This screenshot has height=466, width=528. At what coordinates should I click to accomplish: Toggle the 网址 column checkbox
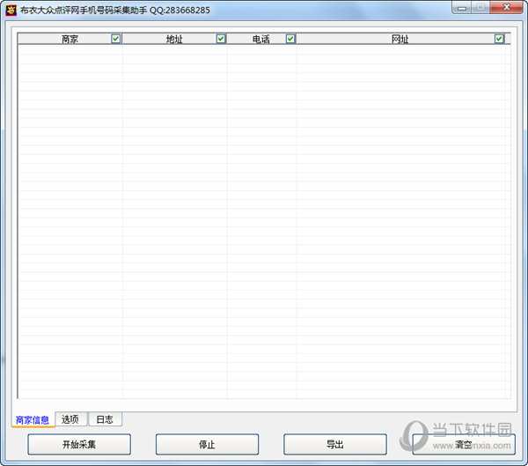[x=499, y=39]
